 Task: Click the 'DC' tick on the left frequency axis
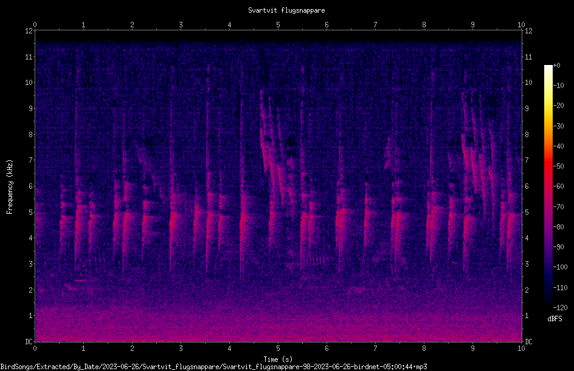point(29,342)
